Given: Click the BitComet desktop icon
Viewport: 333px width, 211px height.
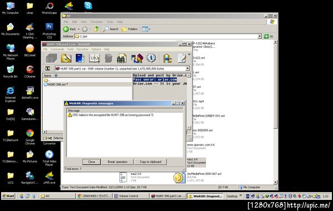Looking at the screenshot, I should click(x=30, y=51).
